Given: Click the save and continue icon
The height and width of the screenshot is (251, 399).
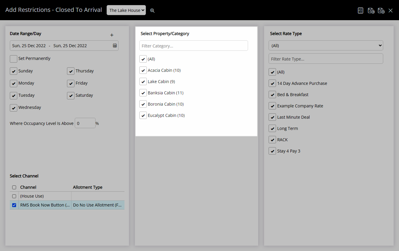Looking at the screenshot, I should point(371,10).
